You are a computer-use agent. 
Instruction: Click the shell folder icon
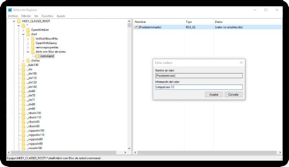28,34
